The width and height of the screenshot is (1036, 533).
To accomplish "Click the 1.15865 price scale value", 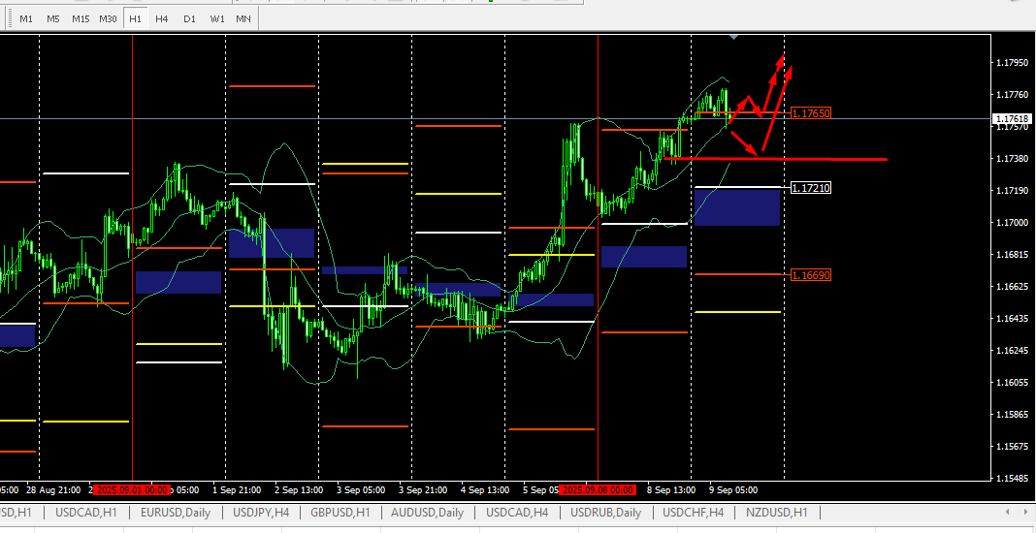I will [1012, 414].
